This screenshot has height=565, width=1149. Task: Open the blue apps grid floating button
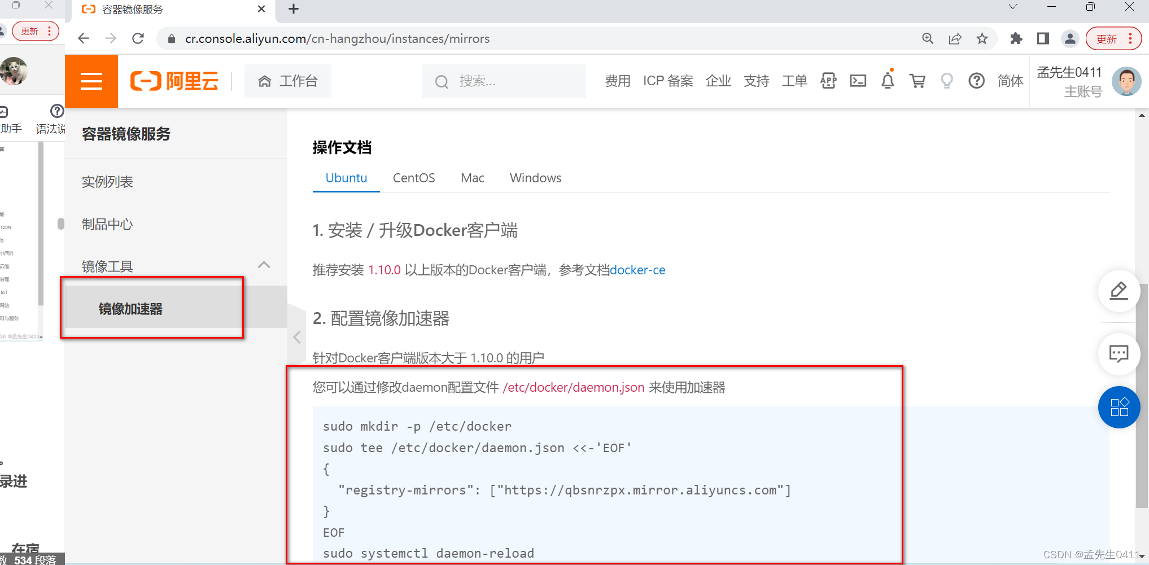coord(1119,407)
